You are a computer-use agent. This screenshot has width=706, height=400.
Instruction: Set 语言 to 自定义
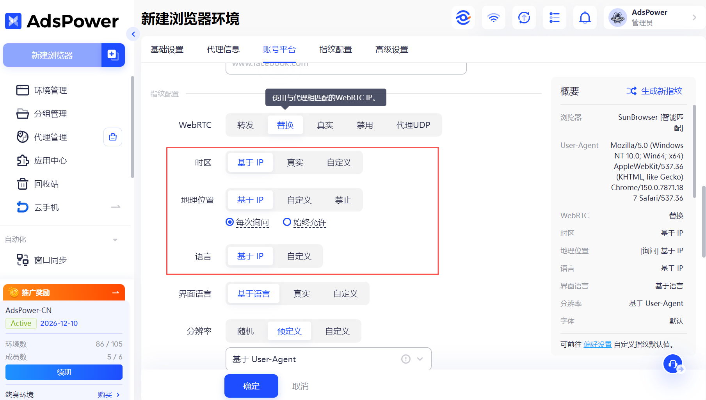pyautogui.click(x=299, y=256)
